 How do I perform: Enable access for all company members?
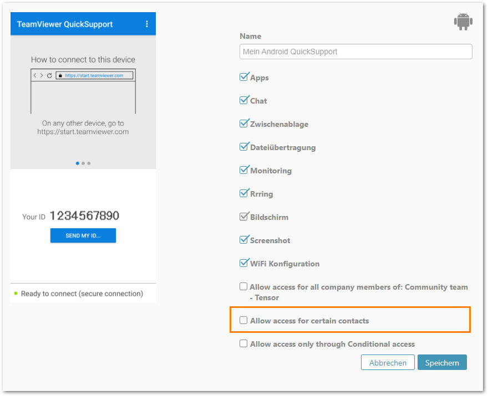(243, 286)
